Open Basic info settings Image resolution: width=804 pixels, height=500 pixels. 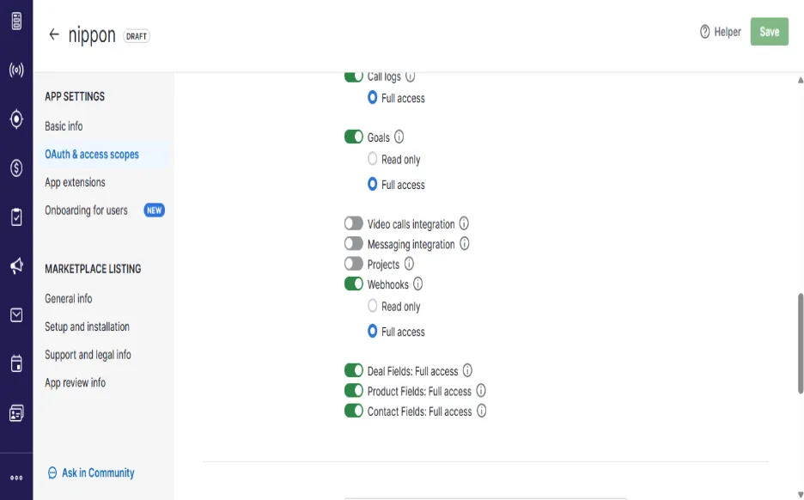coord(64,126)
